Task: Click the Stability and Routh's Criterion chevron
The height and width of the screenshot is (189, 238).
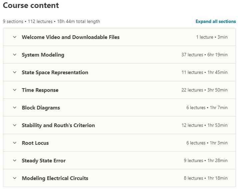Action: [15, 125]
